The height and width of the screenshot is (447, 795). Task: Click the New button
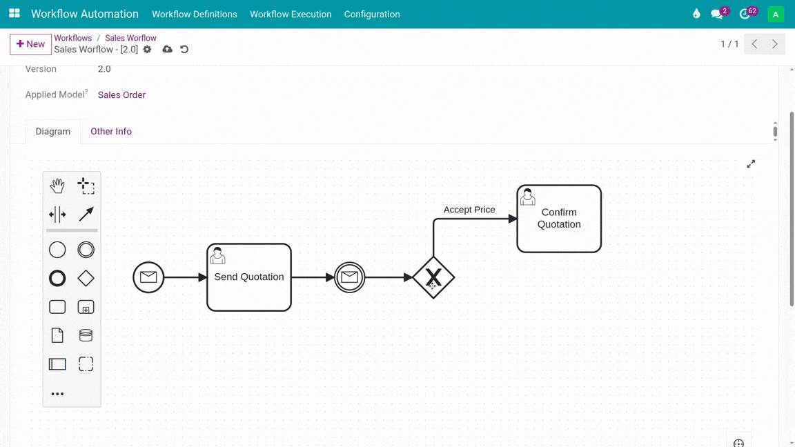point(31,44)
